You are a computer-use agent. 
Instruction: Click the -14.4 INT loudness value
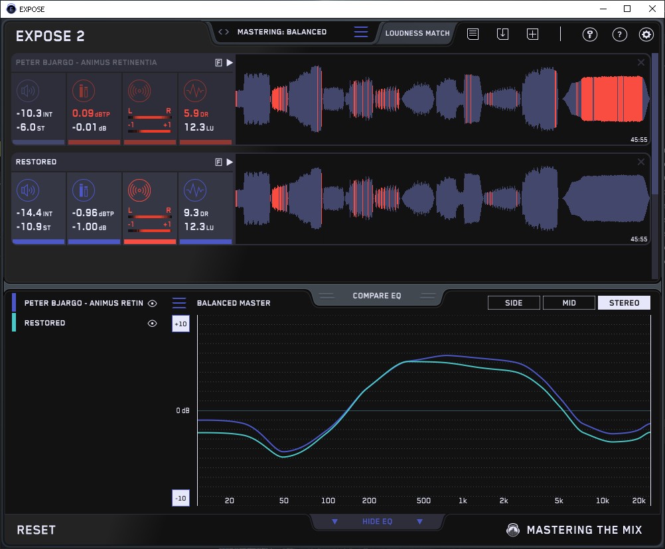(x=35, y=213)
